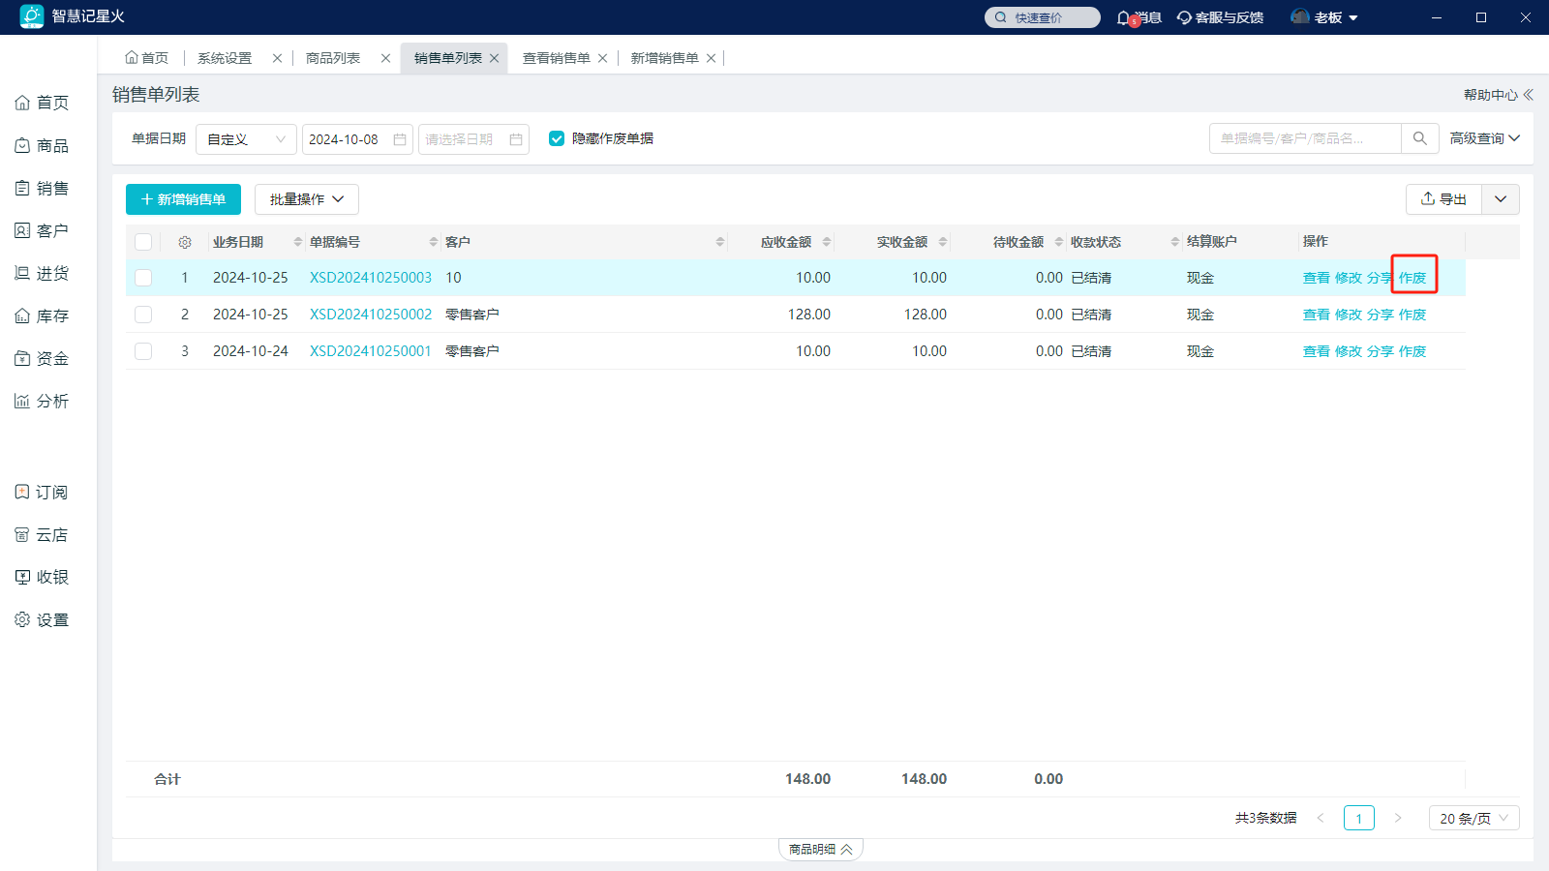This screenshot has height=871, width=1549.
Task: Sort by 实收金额 column
Action: [x=943, y=242]
